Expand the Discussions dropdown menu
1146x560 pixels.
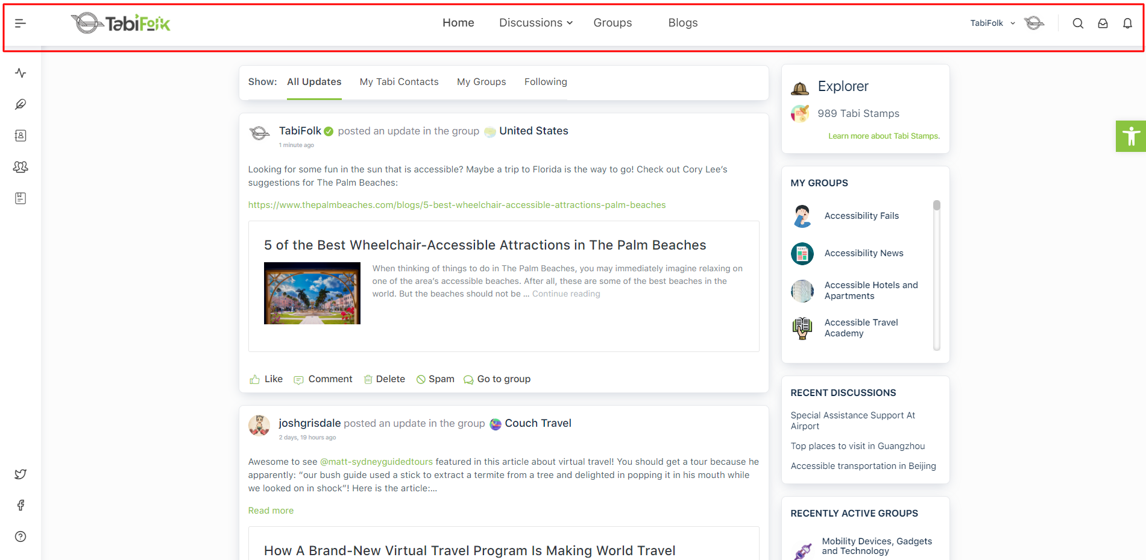pos(535,23)
